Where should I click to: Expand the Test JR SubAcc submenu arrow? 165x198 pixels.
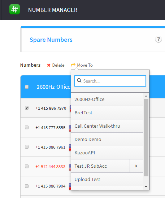(x=136, y=166)
